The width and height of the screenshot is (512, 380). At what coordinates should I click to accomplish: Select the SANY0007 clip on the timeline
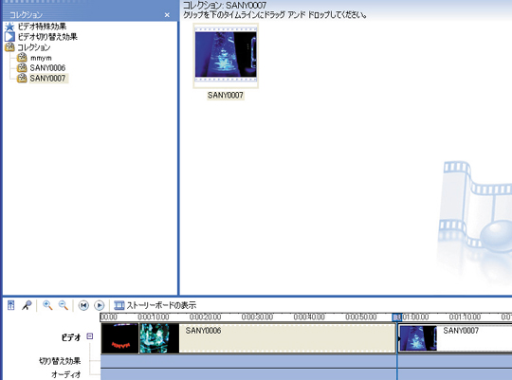click(x=455, y=338)
